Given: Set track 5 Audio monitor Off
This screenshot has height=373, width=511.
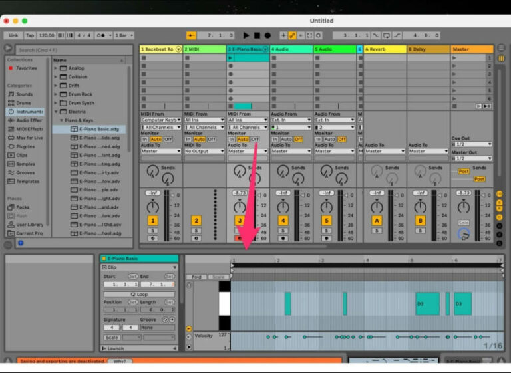Looking at the screenshot, I should pyautogui.click(x=341, y=139).
